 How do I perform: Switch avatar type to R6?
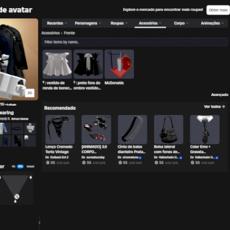[x=13, y=167]
